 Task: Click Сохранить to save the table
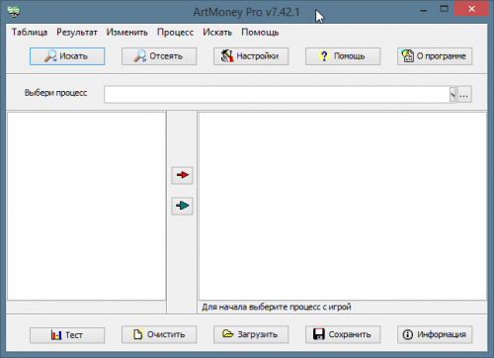343,334
